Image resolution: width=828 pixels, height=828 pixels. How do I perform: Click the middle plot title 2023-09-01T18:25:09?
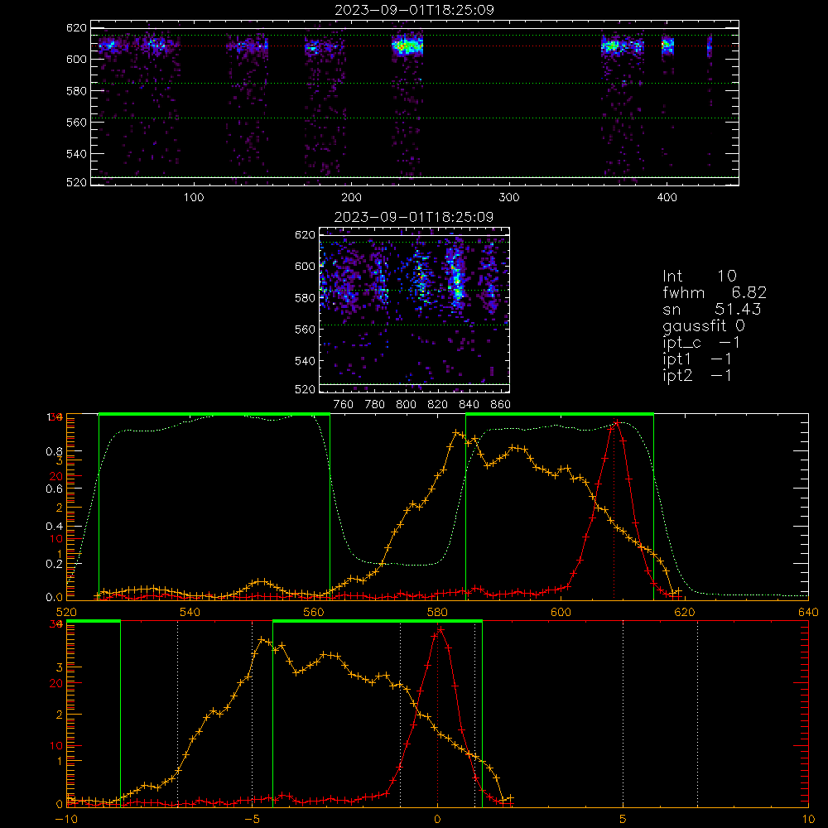coord(414,217)
